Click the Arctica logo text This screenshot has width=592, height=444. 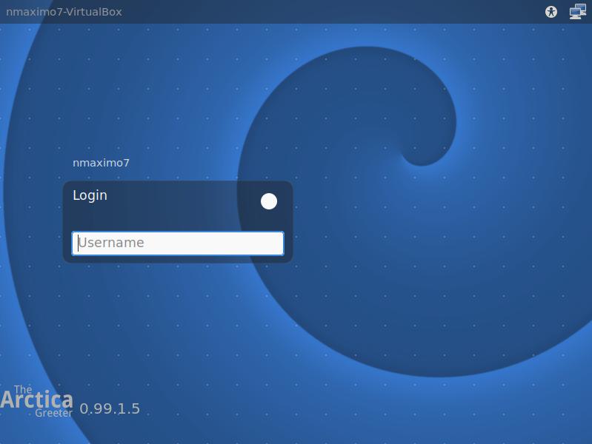(37, 400)
